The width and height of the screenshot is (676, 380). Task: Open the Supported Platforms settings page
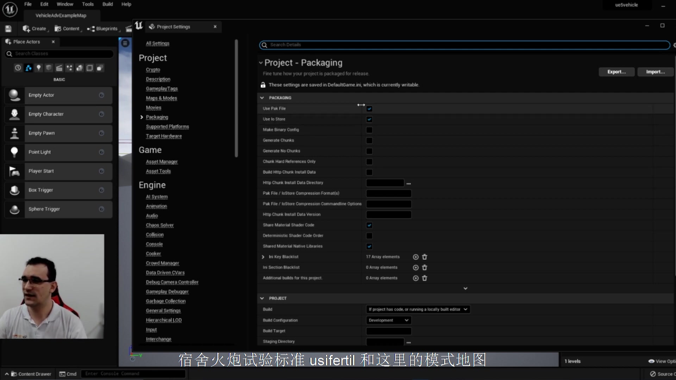(167, 126)
